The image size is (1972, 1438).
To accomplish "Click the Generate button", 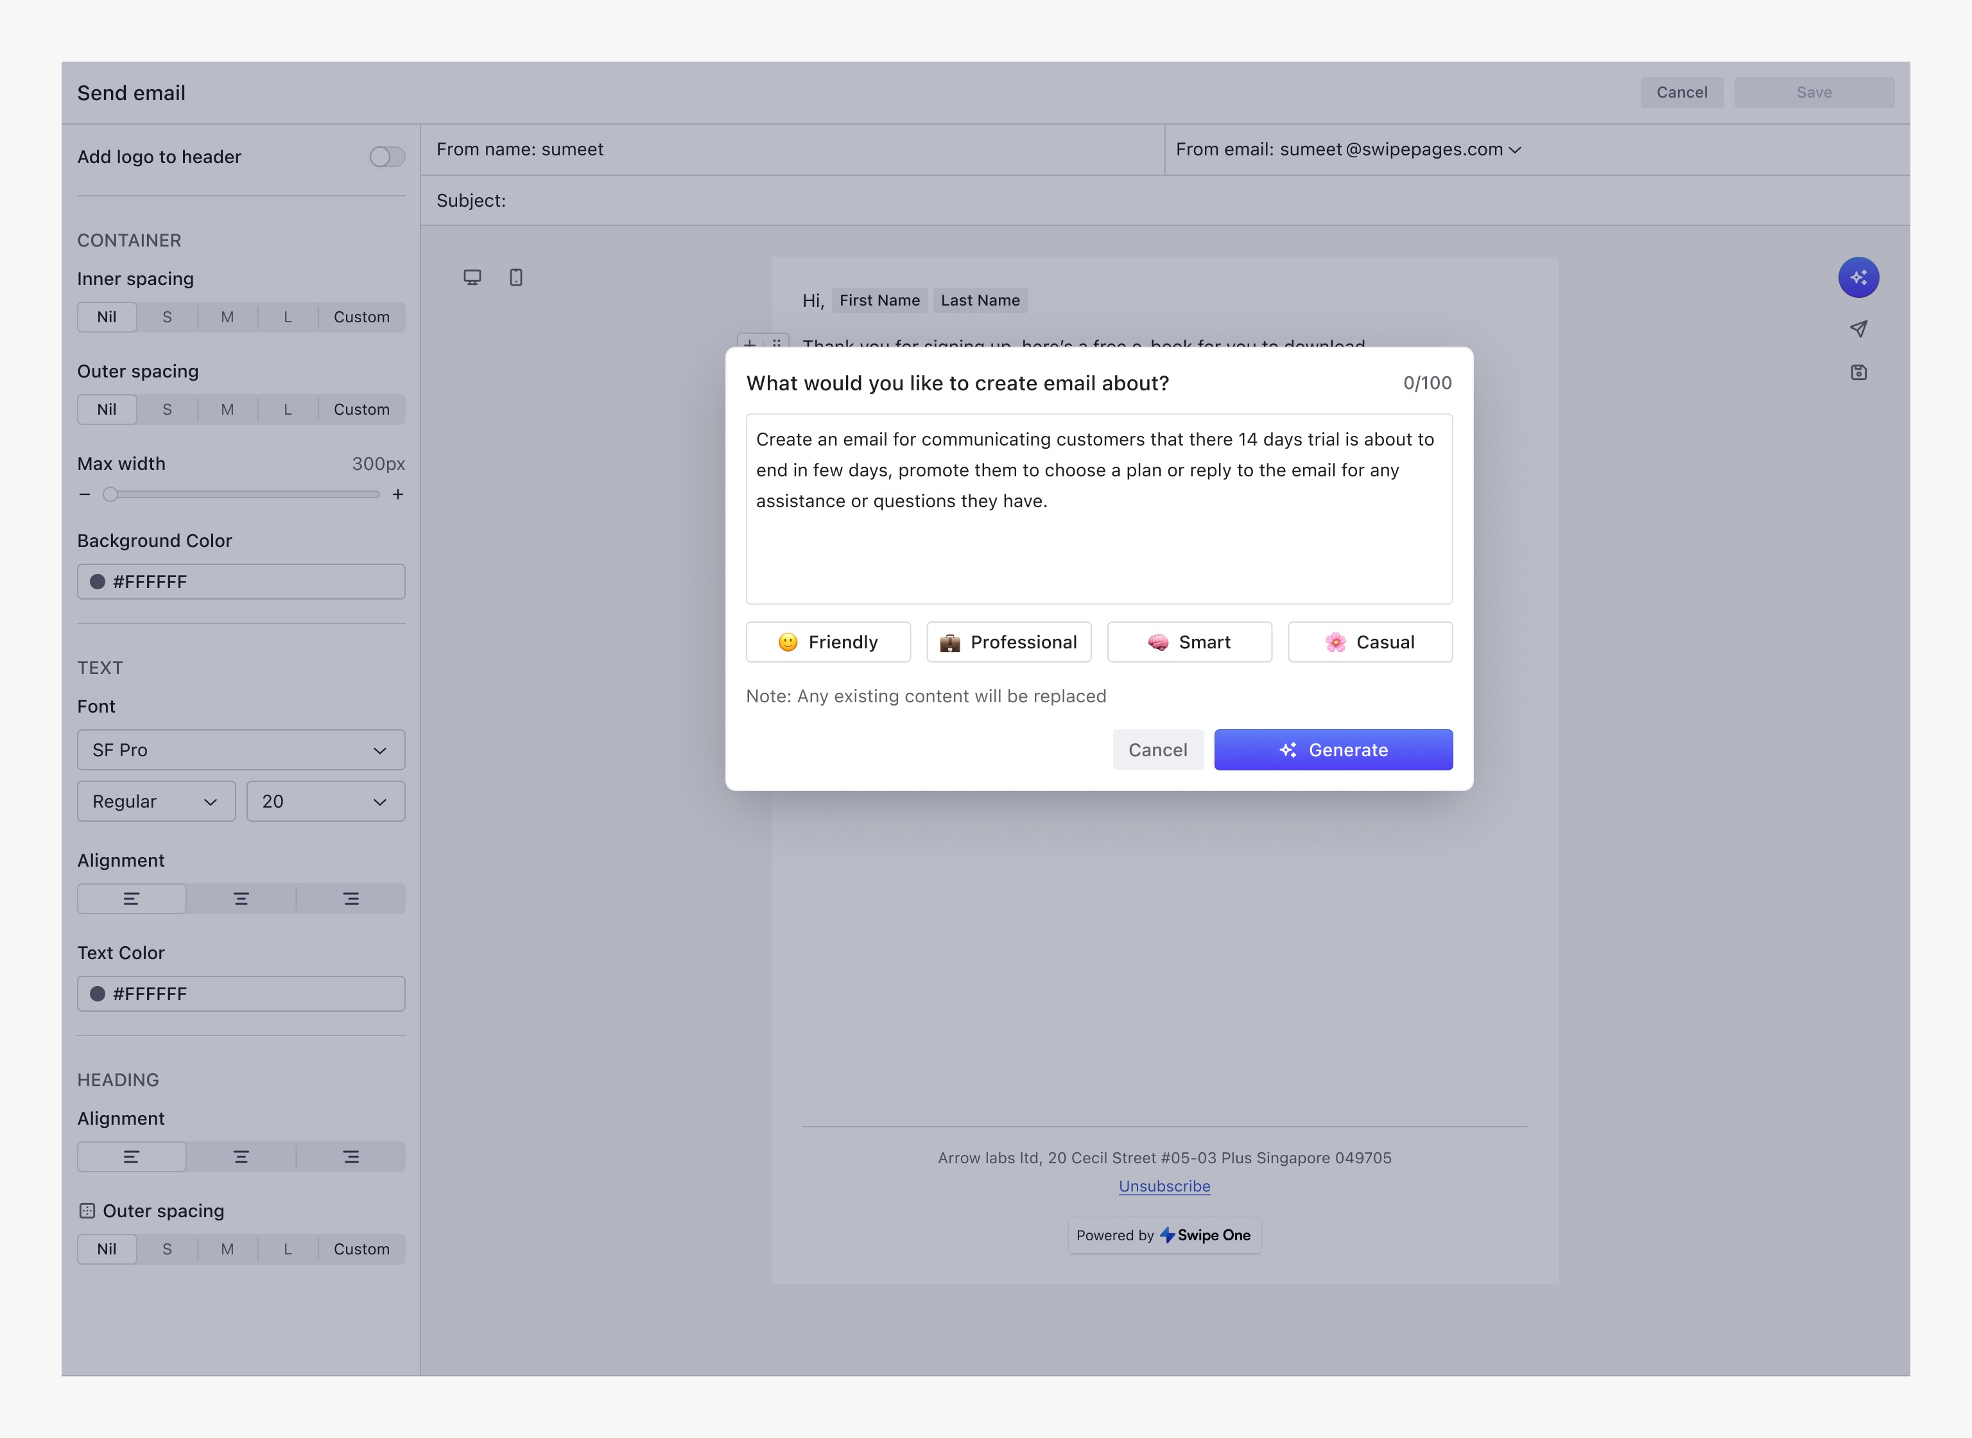I will [1333, 749].
